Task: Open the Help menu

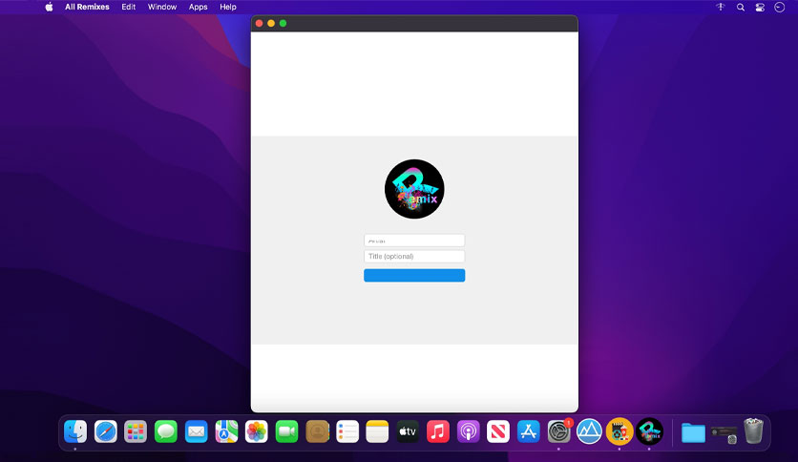Action: click(x=228, y=7)
